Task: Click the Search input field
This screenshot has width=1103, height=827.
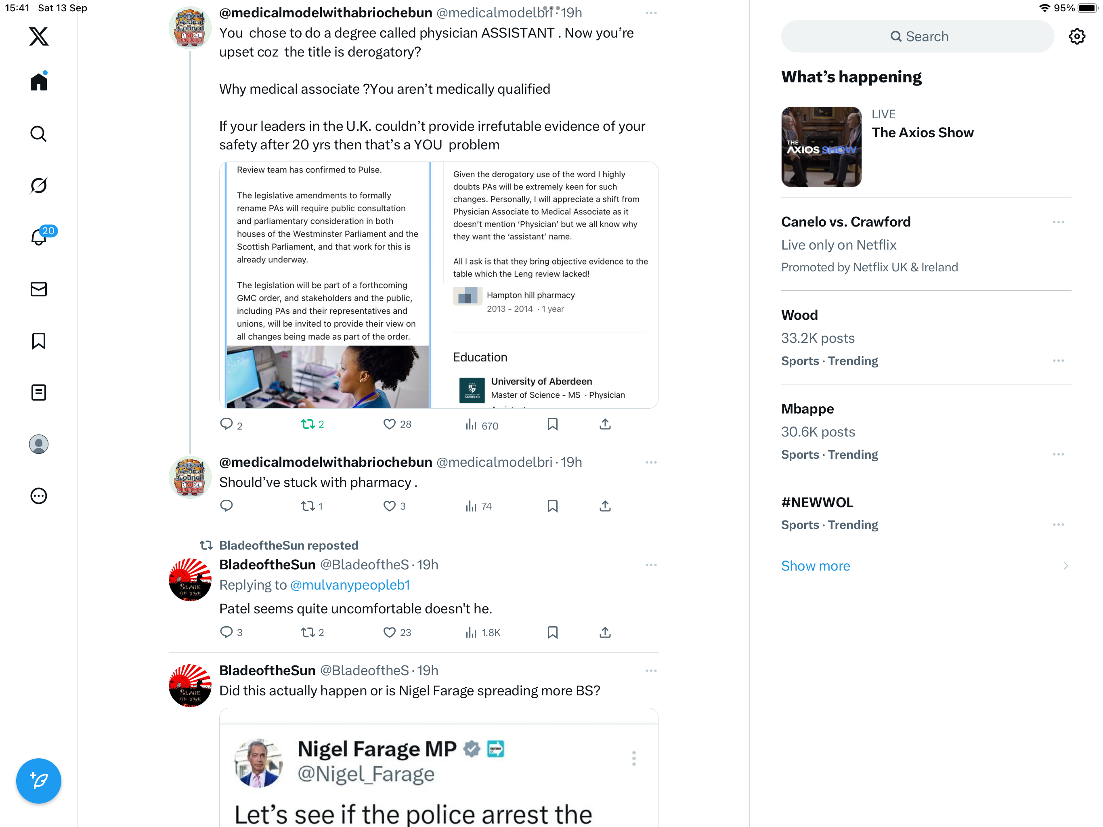Action: point(918,36)
